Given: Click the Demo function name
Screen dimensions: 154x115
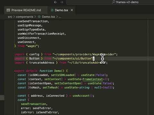Looking at the screenshot, I should 57,71.
